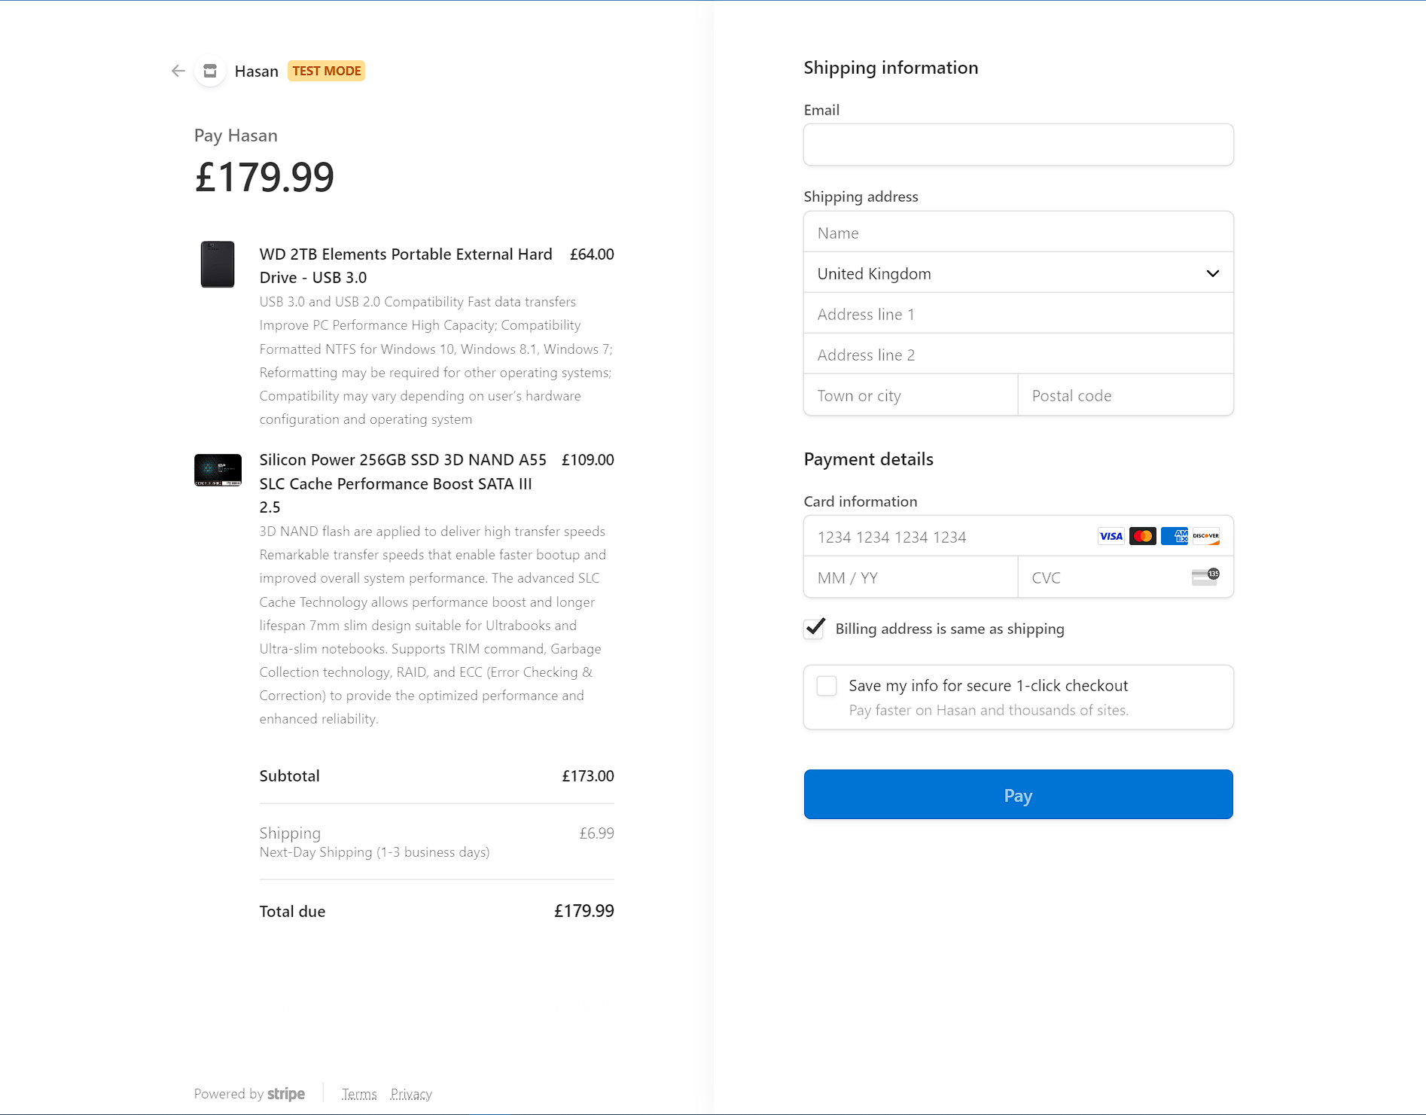Click the Mastercard logo icon
The image size is (1426, 1115).
(x=1142, y=536)
